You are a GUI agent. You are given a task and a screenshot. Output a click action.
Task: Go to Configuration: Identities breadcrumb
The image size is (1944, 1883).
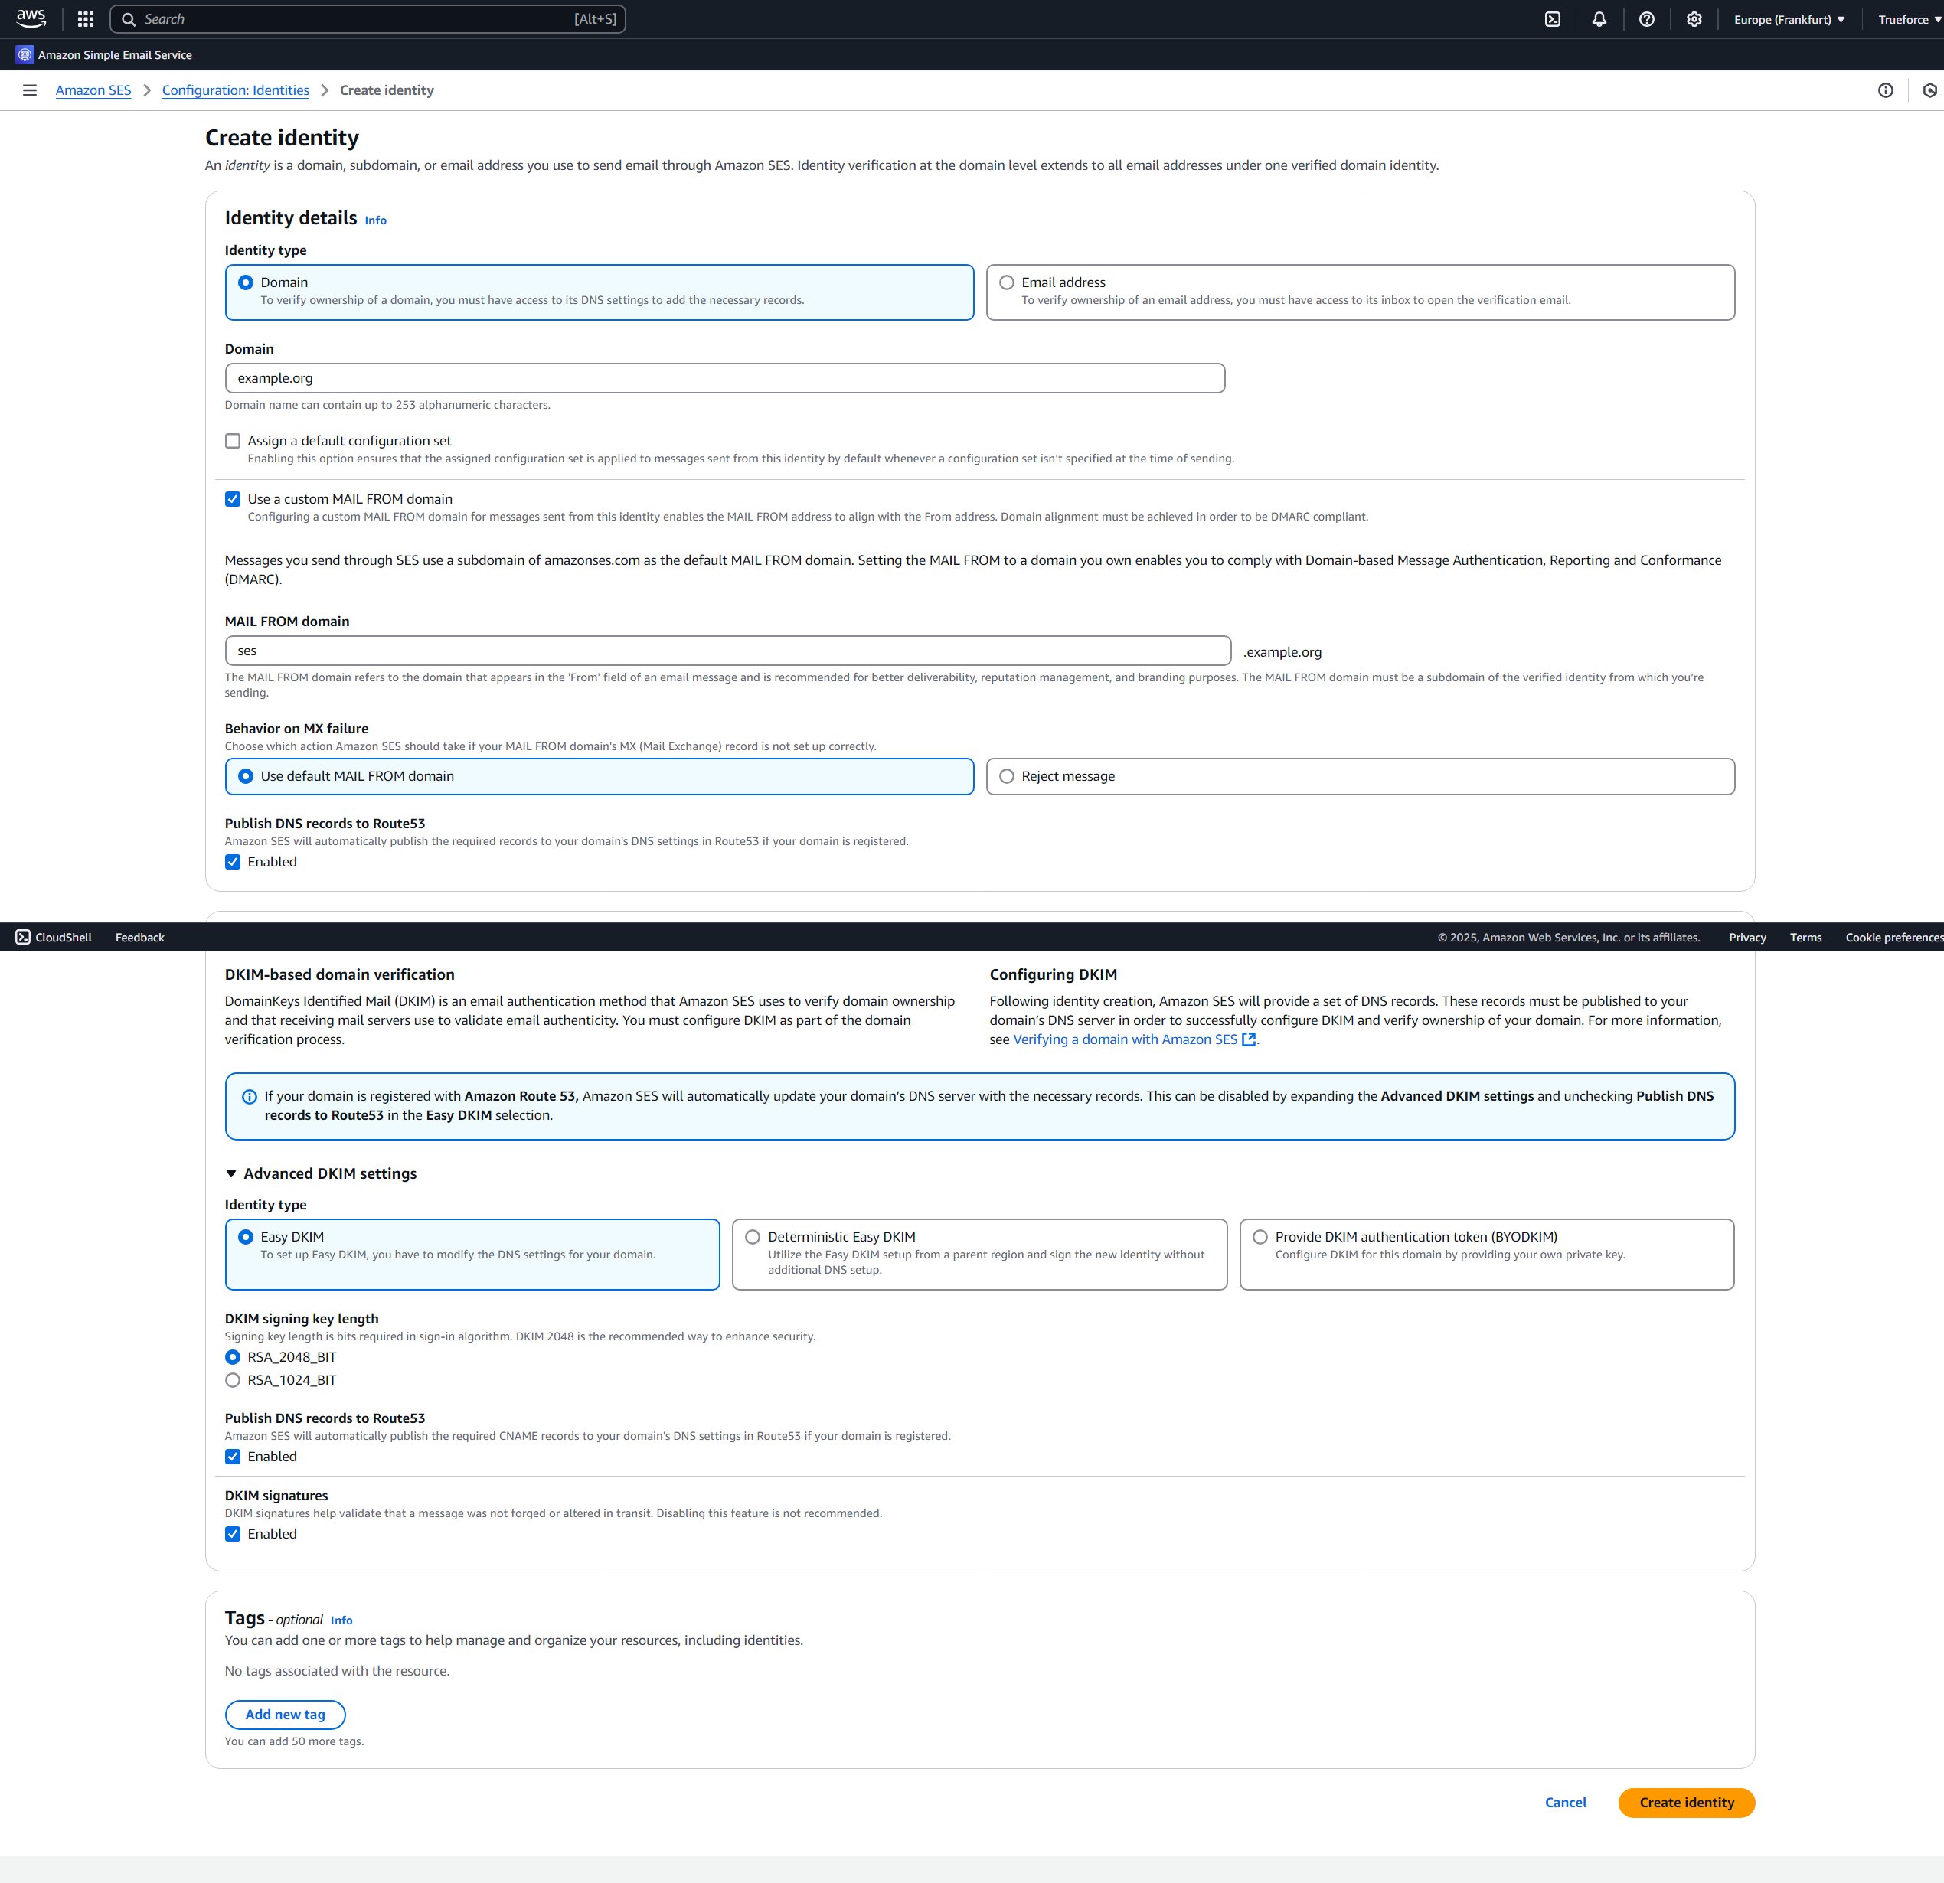point(235,90)
